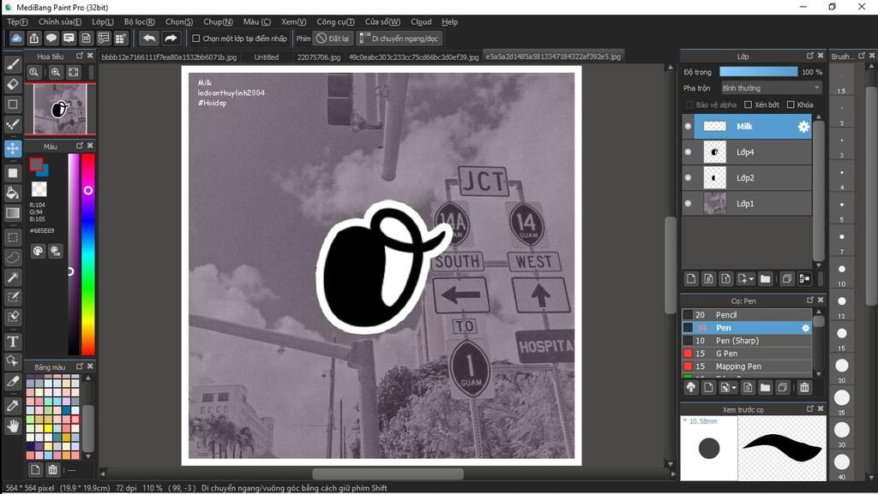The image size is (878, 494).
Task: Select the Magic Wand tool
Action: click(x=13, y=277)
